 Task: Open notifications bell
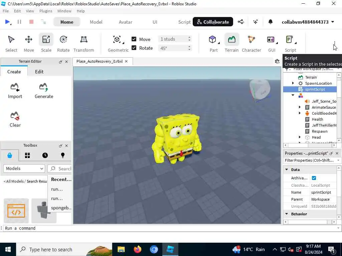271,22
